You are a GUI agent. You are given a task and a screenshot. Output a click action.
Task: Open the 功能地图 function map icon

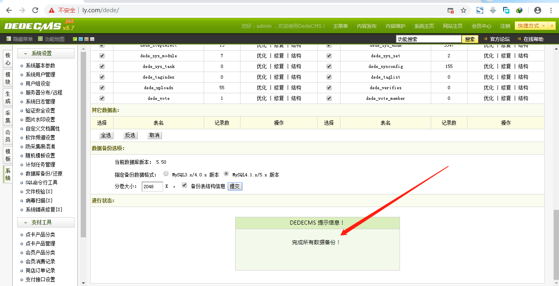40,39
